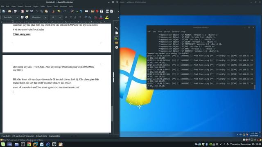The image size is (262, 147).
Task: Open sidebar Properties wrench icon
Action: click(x=117, y=28)
